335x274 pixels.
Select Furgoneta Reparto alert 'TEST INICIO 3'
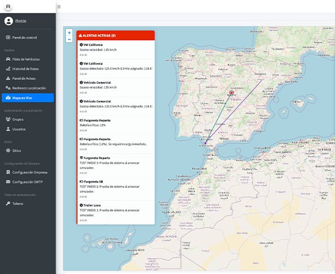pyautogui.click(x=116, y=165)
